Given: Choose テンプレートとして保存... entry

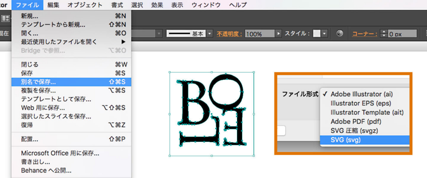Looking at the screenshot, I should click(71, 99).
